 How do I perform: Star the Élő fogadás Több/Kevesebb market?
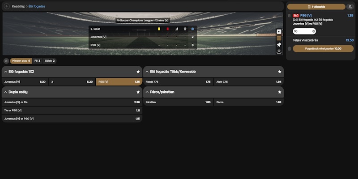pos(280,72)
